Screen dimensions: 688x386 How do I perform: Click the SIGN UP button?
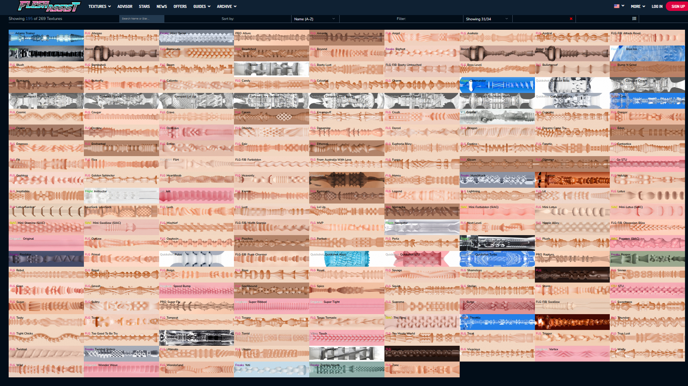click(678, 6)
